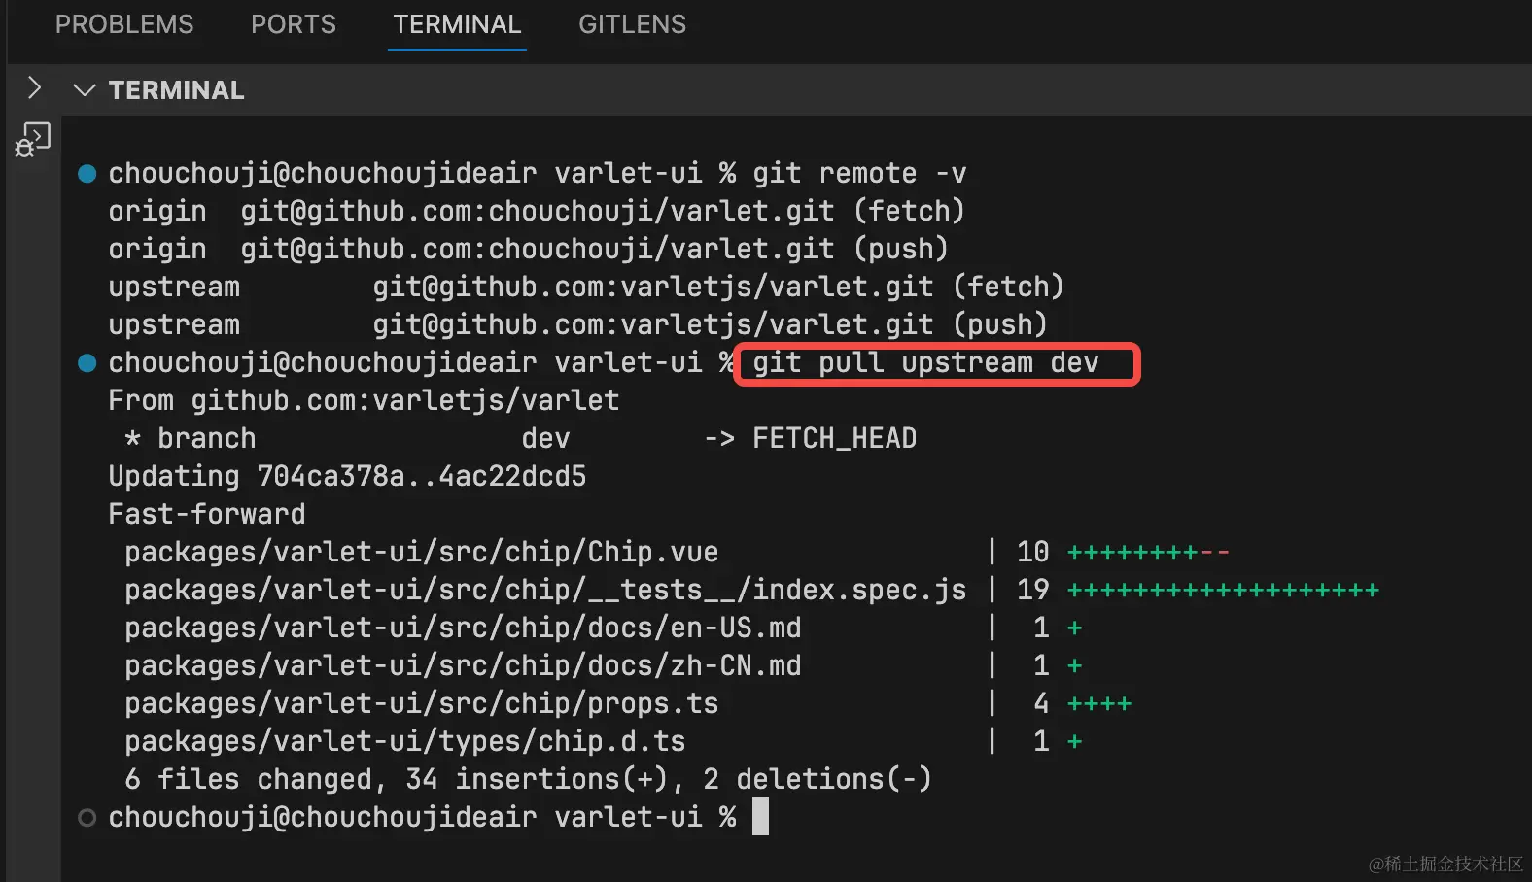The height and width of the screenshot is (882, 1532).
Task: Click blue command marker beside git pull
Action: pos(87,363)
